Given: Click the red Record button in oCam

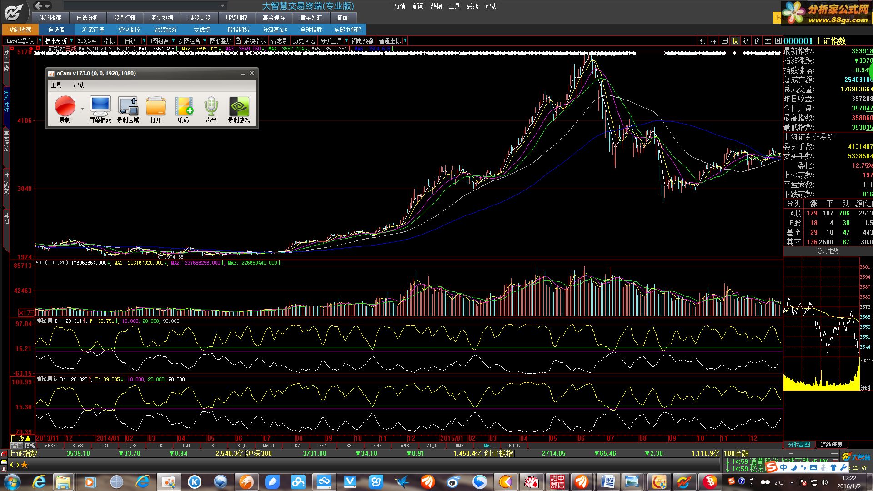Looking at the screenshot, I should (x=65, y=106).
